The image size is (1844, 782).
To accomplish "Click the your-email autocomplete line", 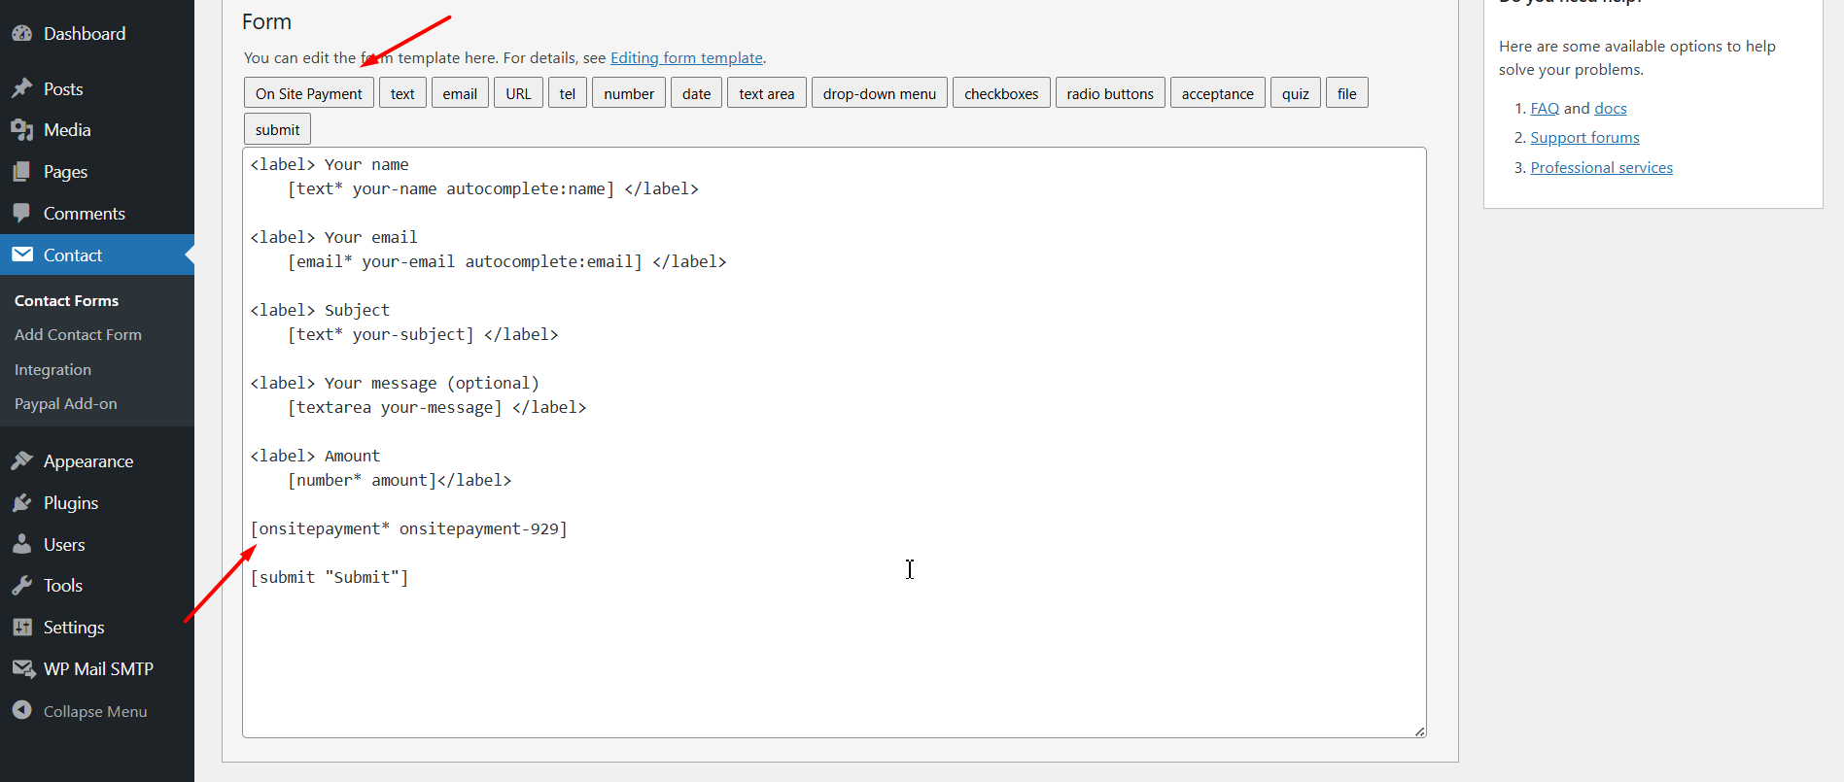I will coord(506,261).
